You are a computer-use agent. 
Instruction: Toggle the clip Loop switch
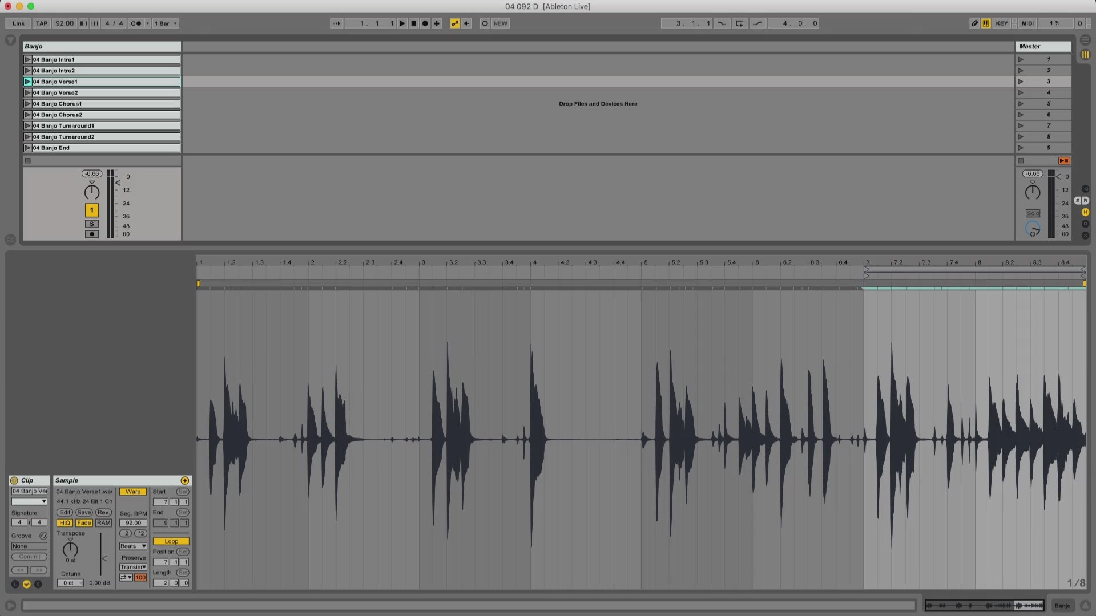(171, 542)
